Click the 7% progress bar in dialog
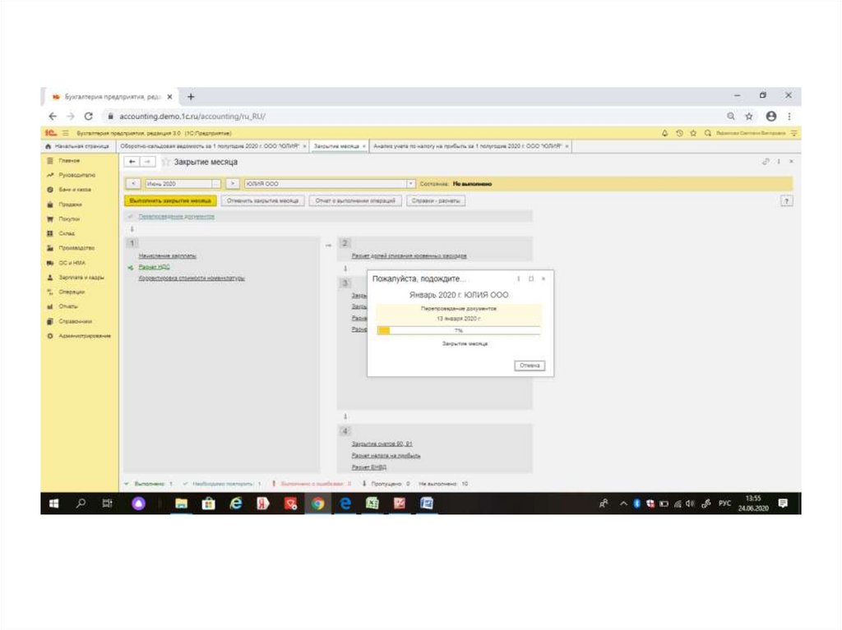The image size is (842, 630). (458, 330)
